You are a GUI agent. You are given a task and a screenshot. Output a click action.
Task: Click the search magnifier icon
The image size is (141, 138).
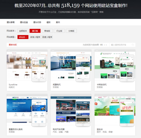[133, 45]
